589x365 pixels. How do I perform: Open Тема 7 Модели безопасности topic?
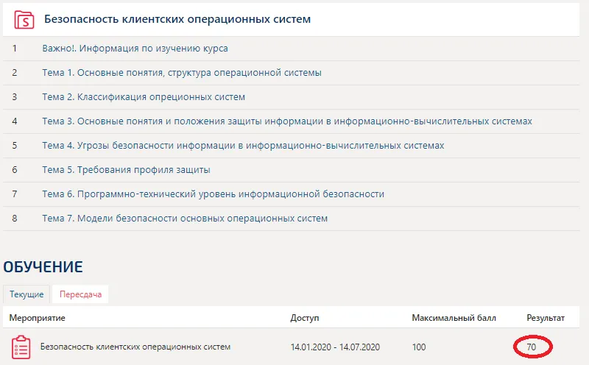[x=185, y=219]
